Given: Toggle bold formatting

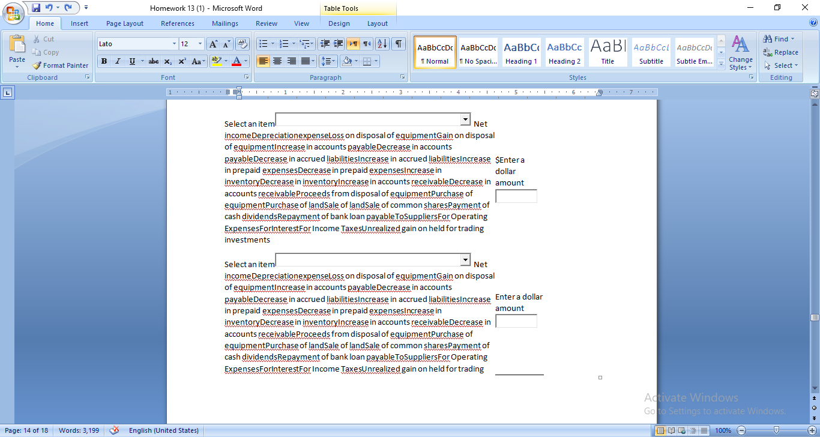Looking at the screenshot, I should [104, 61].
